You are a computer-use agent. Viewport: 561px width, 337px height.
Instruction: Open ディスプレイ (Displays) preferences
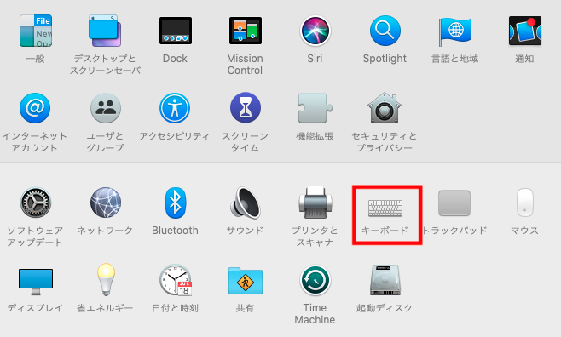point(36,282)
